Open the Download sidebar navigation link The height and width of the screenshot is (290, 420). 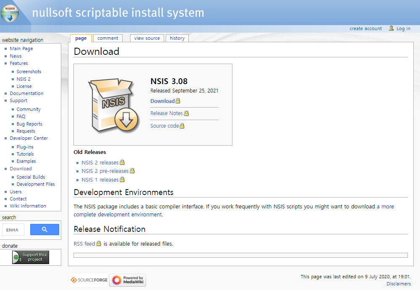(21, 169)
